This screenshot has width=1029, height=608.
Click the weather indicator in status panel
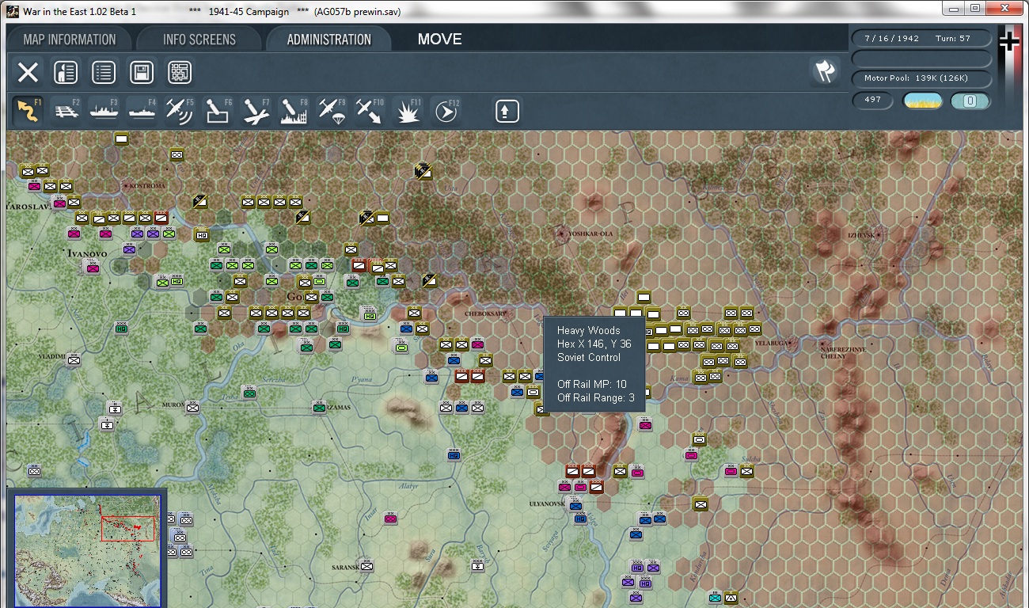coord(922,101)
